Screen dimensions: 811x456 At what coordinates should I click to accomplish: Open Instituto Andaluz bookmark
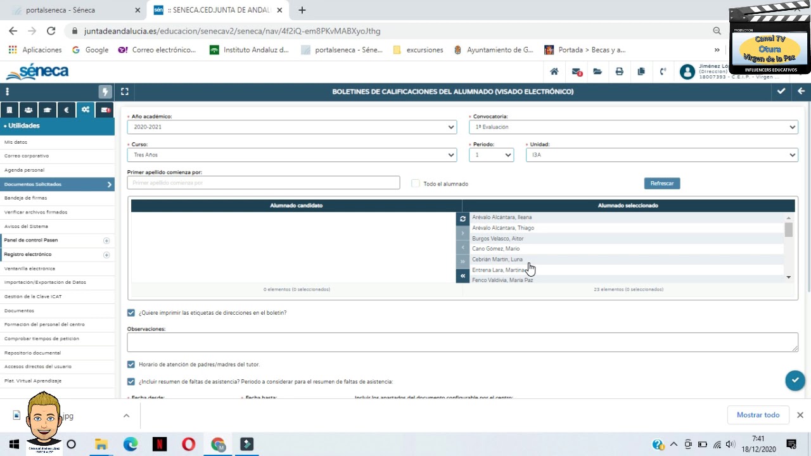[x=250, y=49]
